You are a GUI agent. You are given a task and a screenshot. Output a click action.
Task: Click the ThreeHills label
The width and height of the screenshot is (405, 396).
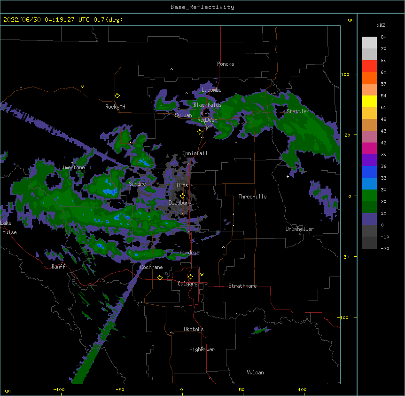252,197
